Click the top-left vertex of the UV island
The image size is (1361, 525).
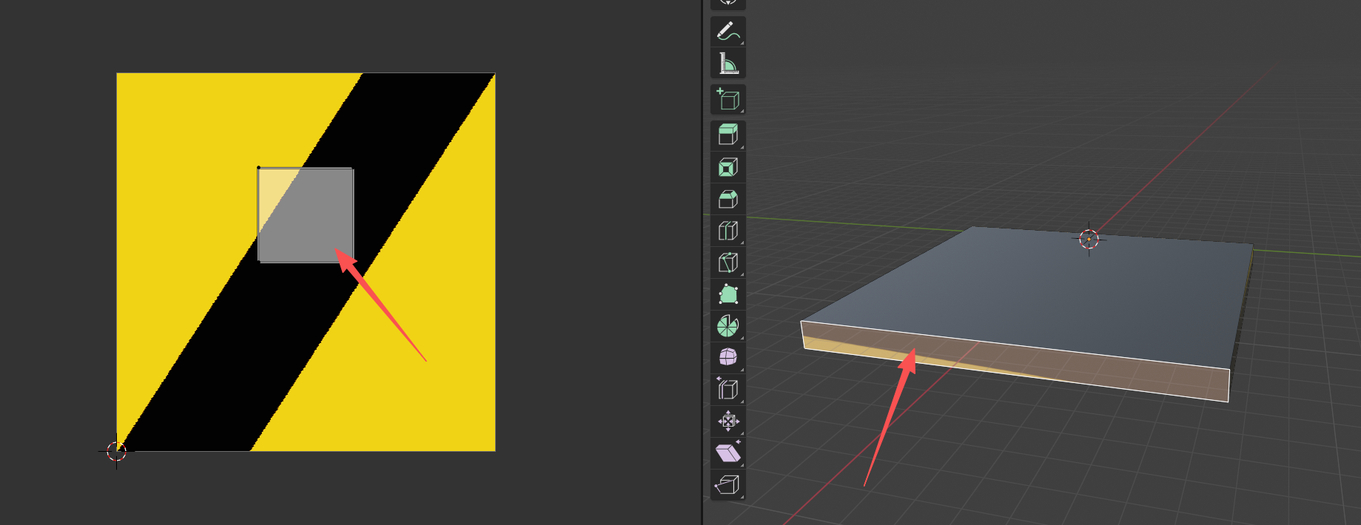click(258, 168)
